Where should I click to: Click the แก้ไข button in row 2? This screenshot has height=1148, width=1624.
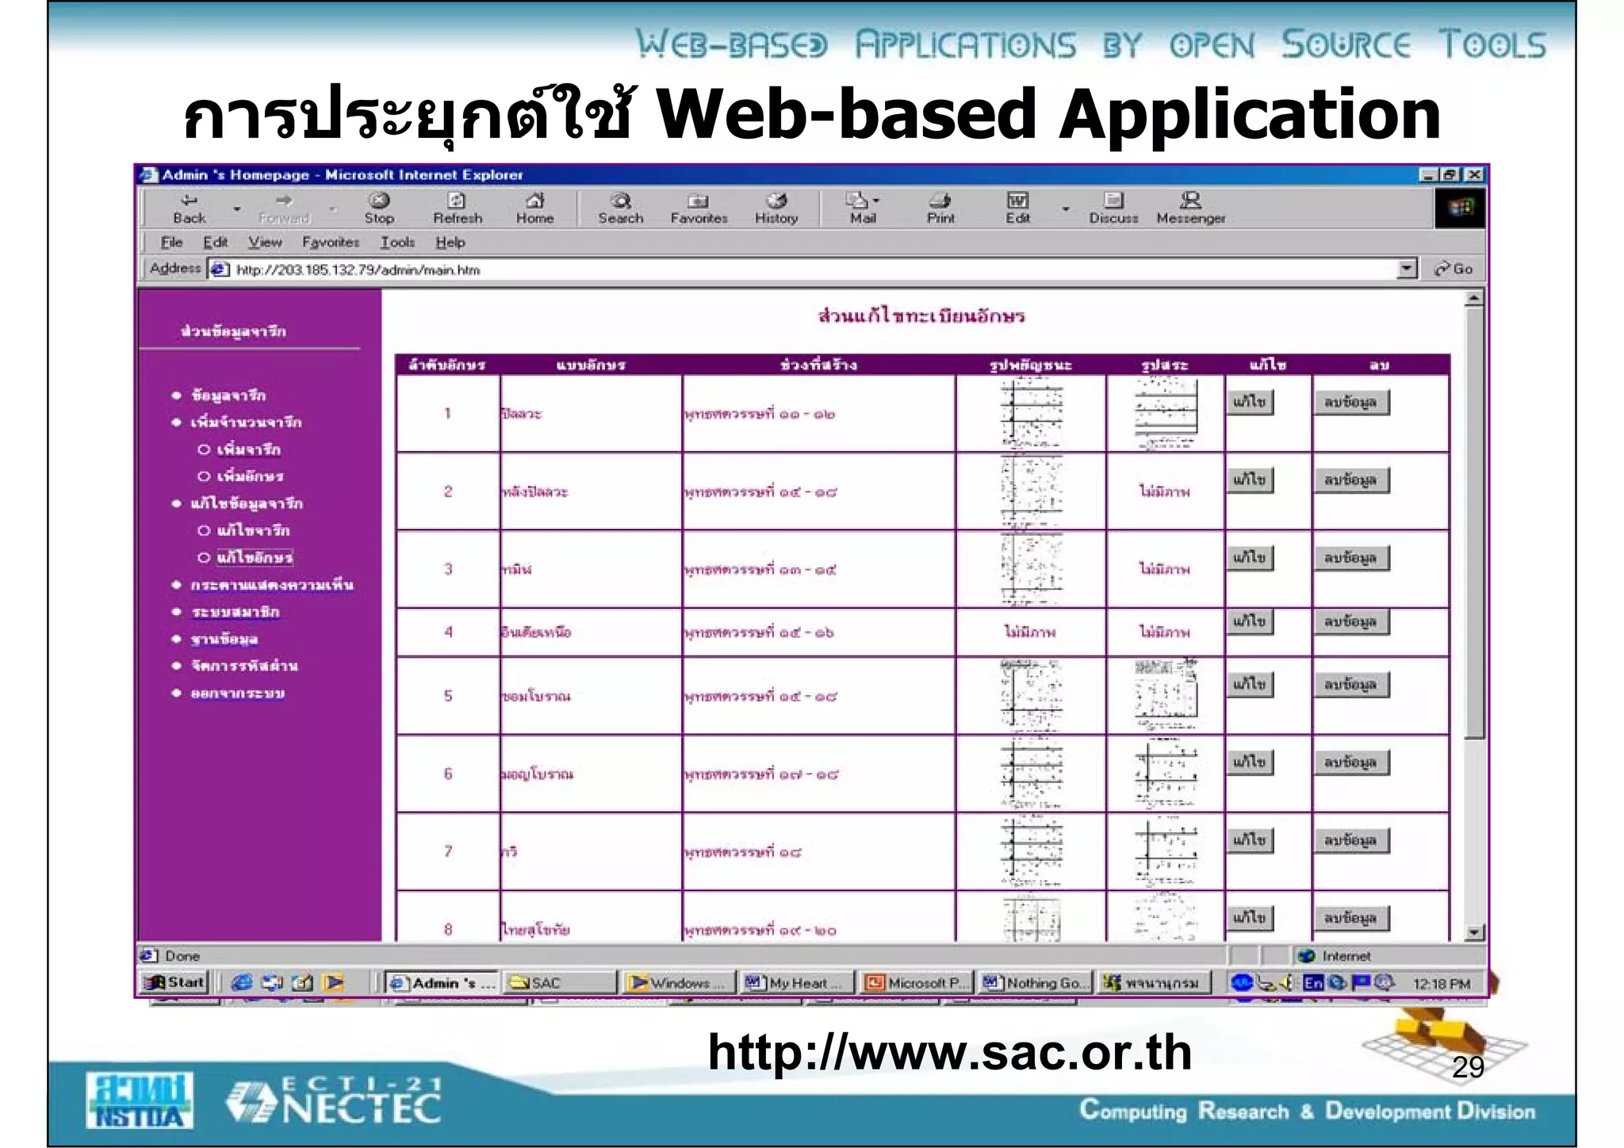[1249, 480]
